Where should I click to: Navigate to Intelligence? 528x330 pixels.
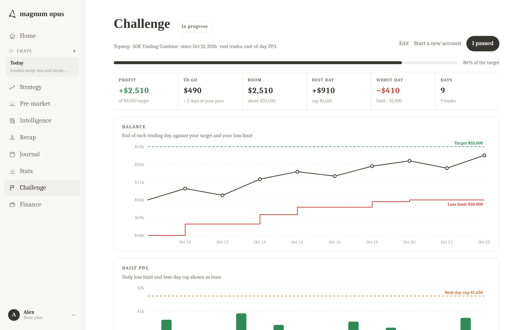pyautogui.click(x=42, y=121)
